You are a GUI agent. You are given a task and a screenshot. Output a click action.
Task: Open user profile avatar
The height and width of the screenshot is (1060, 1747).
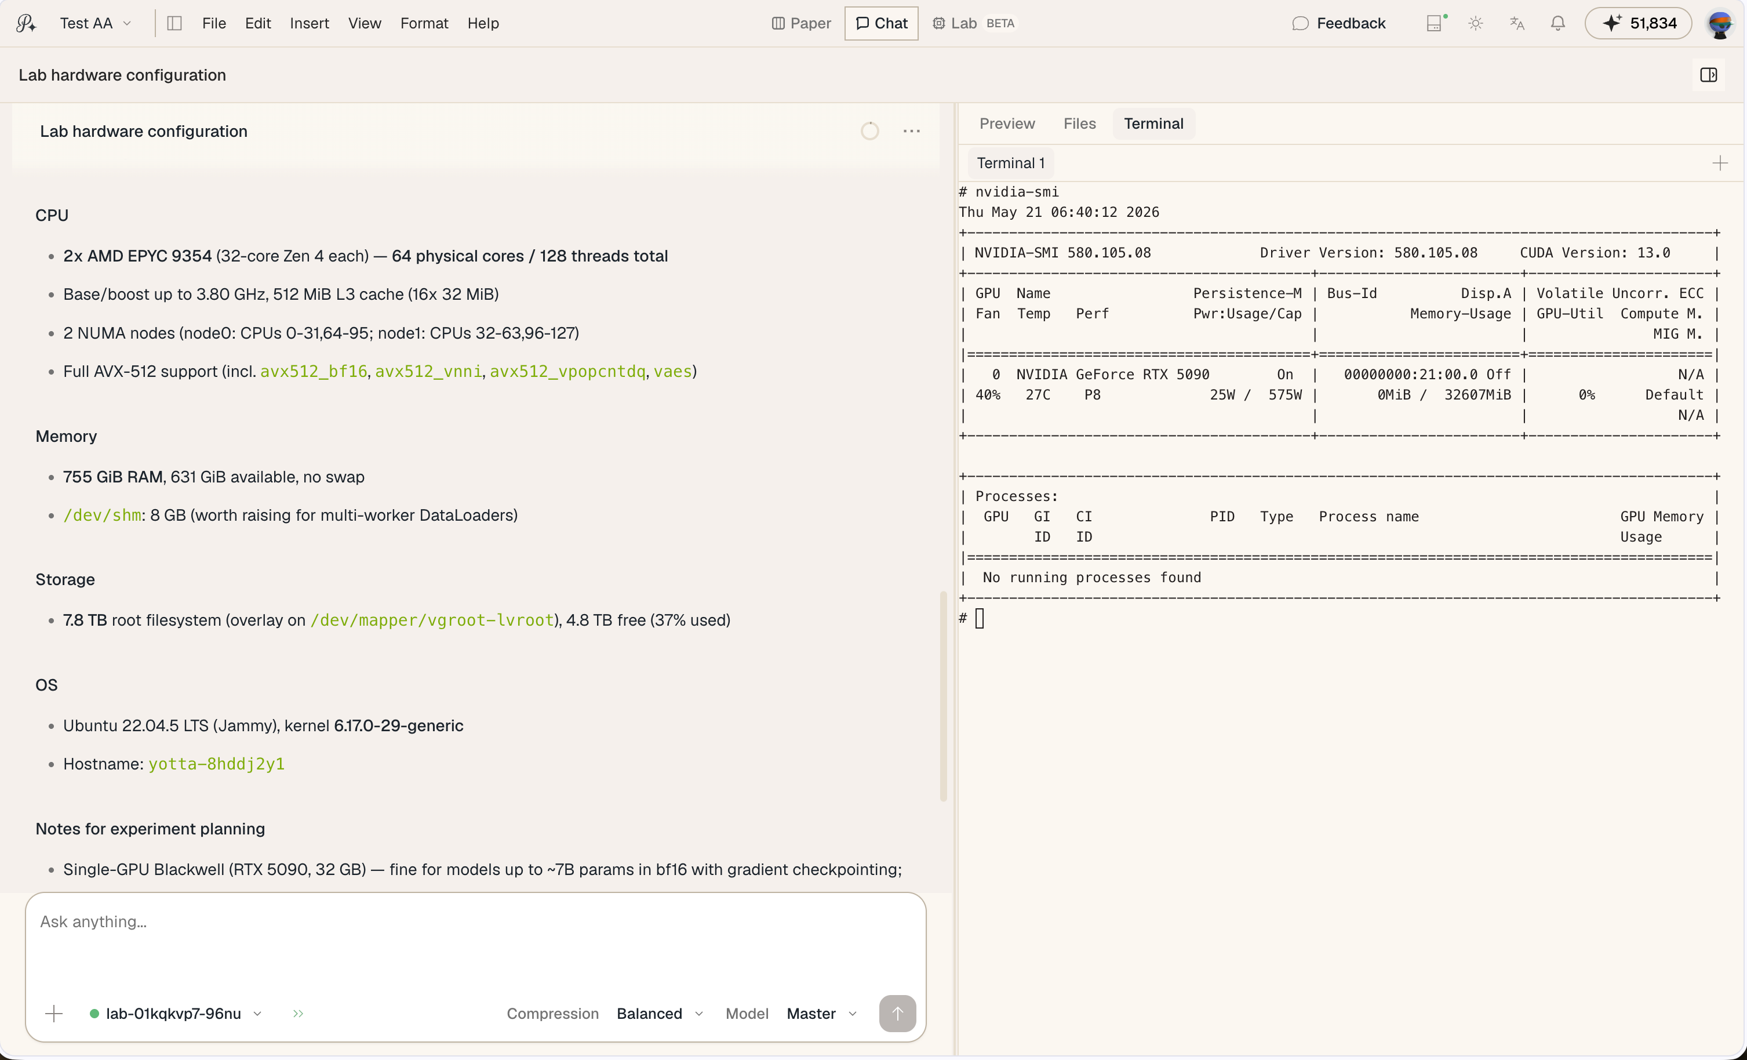[1720, 23]
